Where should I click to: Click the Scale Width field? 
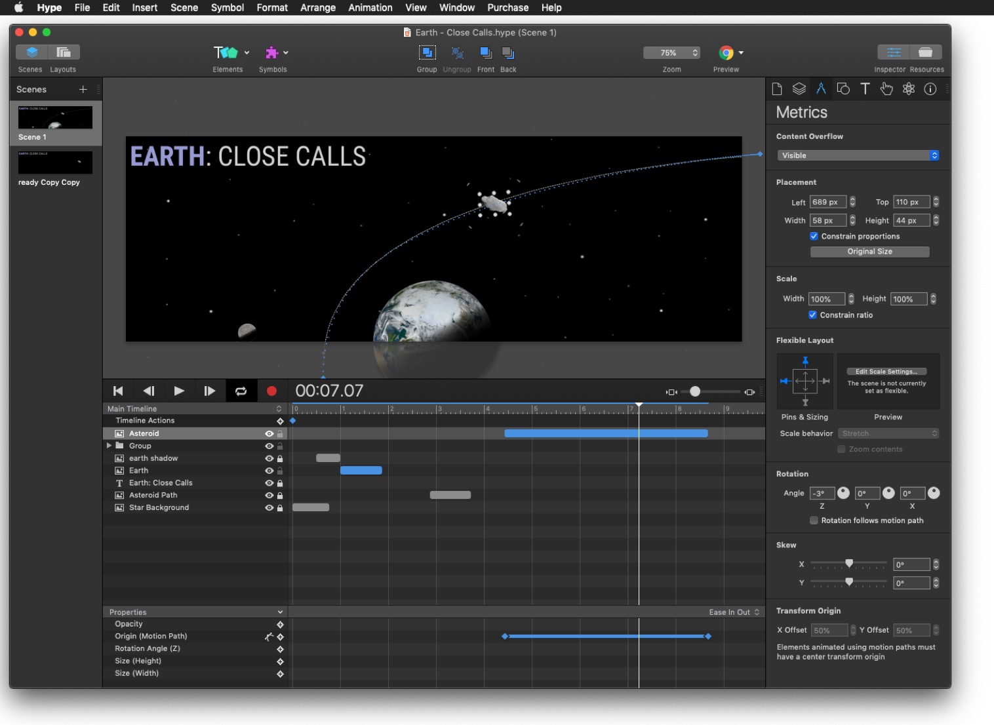point(826,299)
